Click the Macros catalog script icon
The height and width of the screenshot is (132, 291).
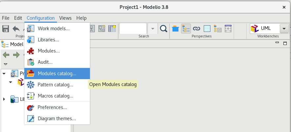30,96
